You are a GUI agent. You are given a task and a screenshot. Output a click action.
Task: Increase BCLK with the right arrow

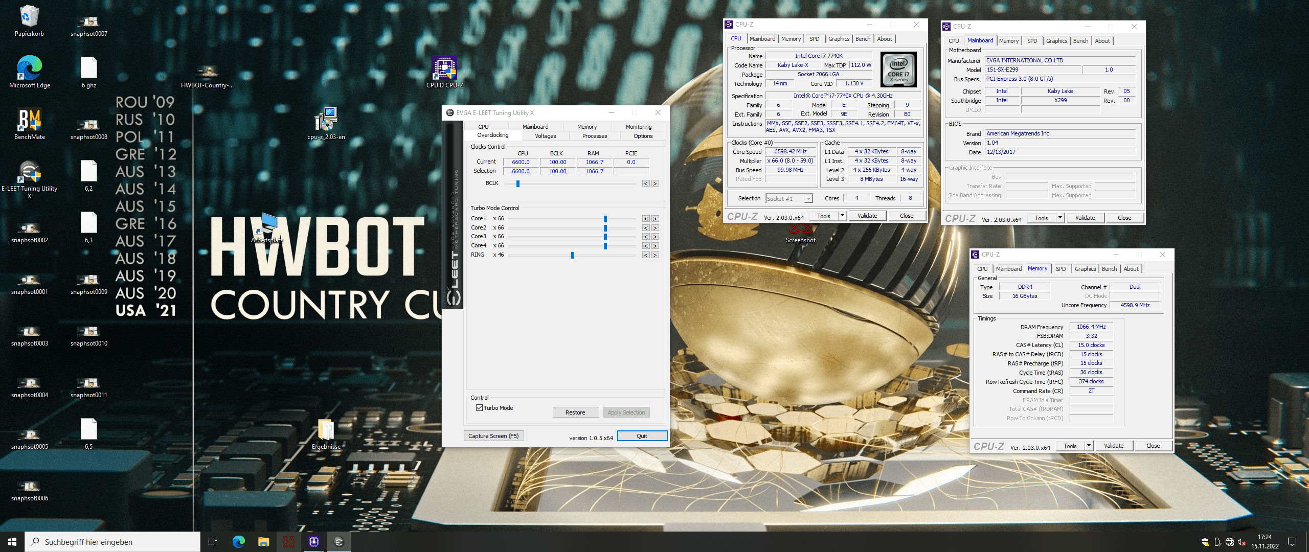click(x=655, y=183)
